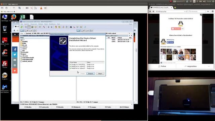215x121 pixels.
Task: Click the forward arrow in Total Commander toolbar
Action: [51, 27]
